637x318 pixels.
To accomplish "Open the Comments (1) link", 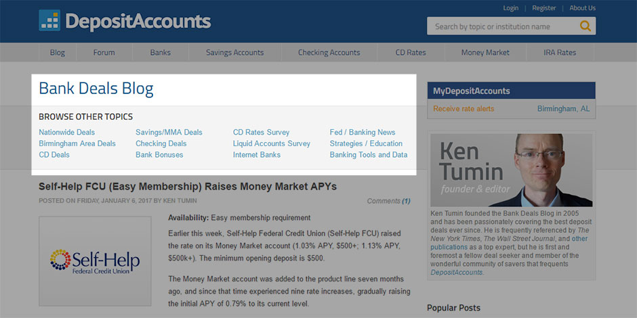I will click(x=388, y=201).
